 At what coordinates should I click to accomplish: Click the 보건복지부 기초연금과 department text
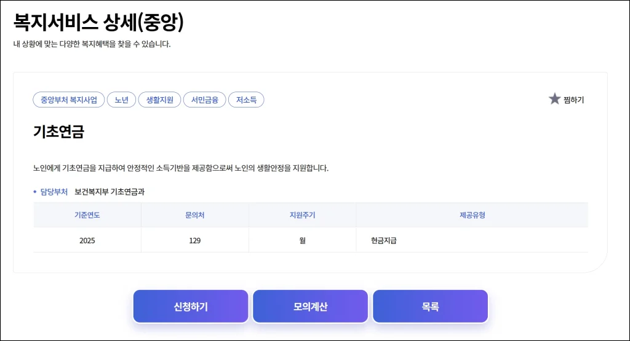coord(110,192)
